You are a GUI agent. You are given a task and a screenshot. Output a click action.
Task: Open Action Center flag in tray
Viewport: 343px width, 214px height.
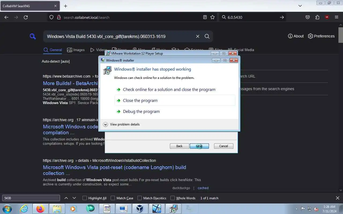[x=303, y=209]
